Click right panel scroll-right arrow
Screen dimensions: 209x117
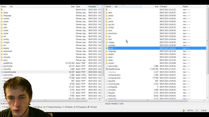(x=205, y=100)
